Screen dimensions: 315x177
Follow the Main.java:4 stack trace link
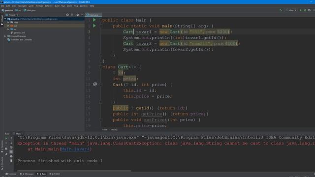(x=75, y=149)
